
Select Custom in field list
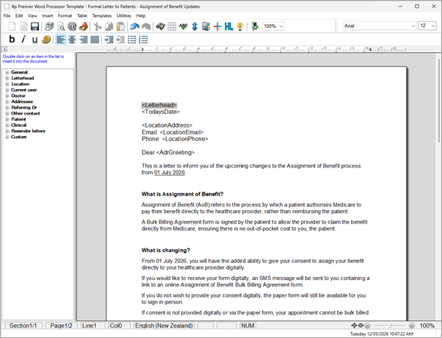point(18,137)
